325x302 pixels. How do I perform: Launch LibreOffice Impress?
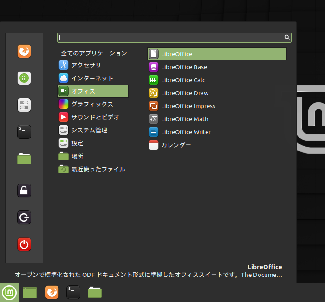217,106
